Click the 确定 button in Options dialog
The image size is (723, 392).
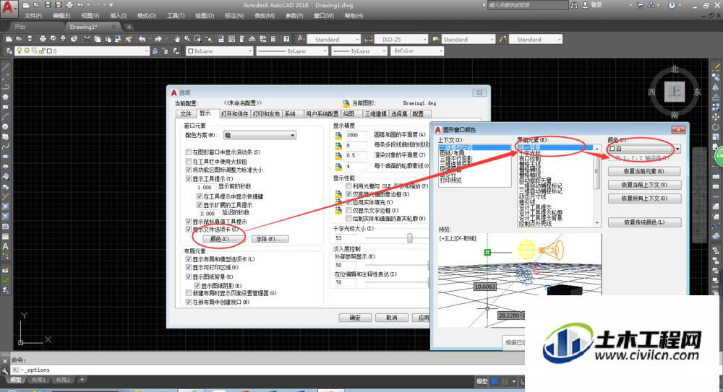[355, 318]
